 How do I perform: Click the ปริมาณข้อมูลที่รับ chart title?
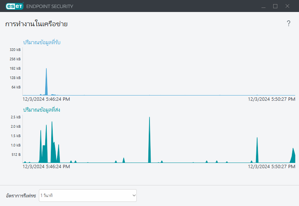pos(41,42)
